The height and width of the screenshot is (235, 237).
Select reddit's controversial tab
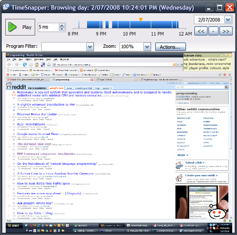(84, 88)
